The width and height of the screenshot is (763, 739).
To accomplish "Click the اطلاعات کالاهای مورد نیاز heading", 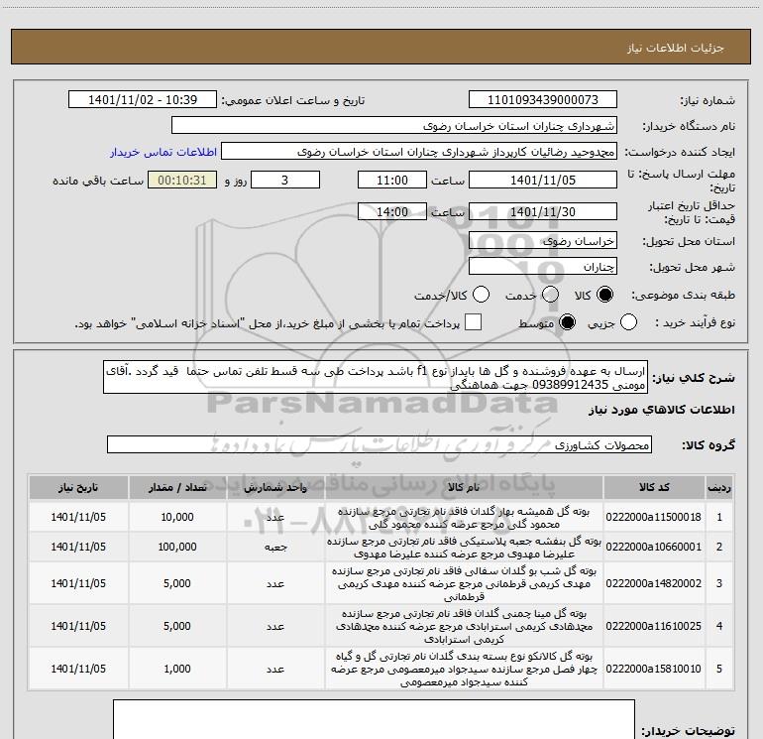I will coord(662,410).
